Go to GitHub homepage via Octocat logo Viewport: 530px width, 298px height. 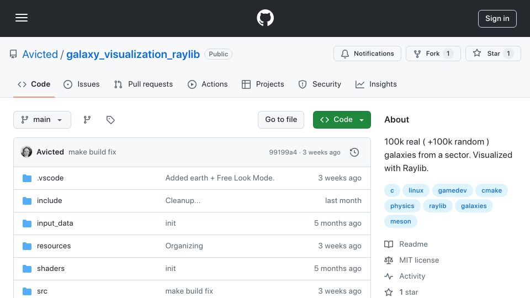pos(265,18)
